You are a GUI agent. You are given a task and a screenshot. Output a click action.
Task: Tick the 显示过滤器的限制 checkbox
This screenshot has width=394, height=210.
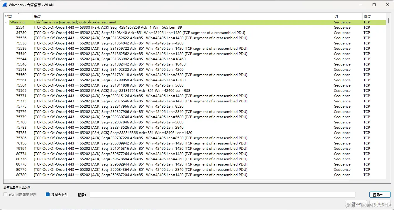5,194
